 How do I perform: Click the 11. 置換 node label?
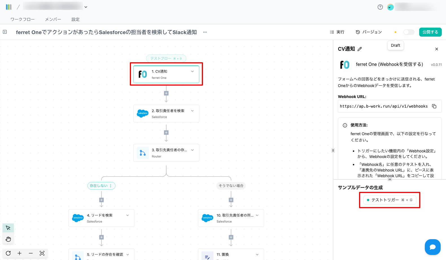[x=223, y=254]
